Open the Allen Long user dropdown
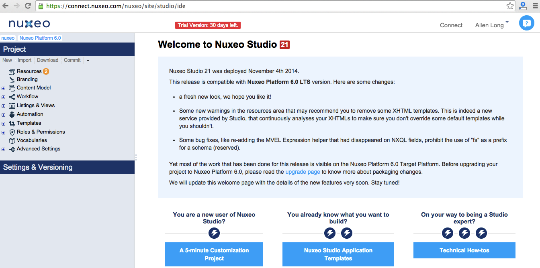 click(491, 25)
